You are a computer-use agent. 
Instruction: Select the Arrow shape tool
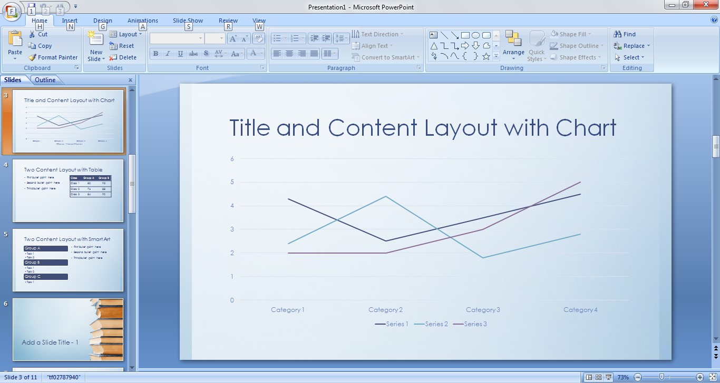454,35
